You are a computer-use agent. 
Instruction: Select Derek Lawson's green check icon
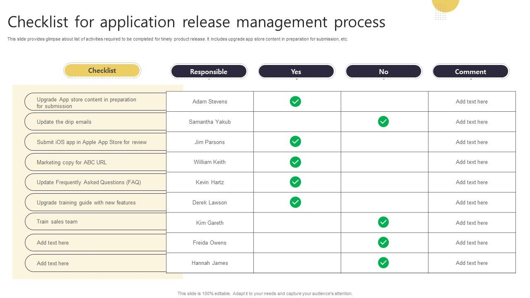pyautogui.click(x=295, y=202)
